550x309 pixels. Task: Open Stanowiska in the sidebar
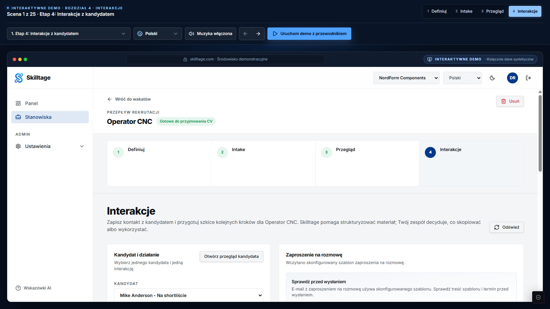click(50, 117)
